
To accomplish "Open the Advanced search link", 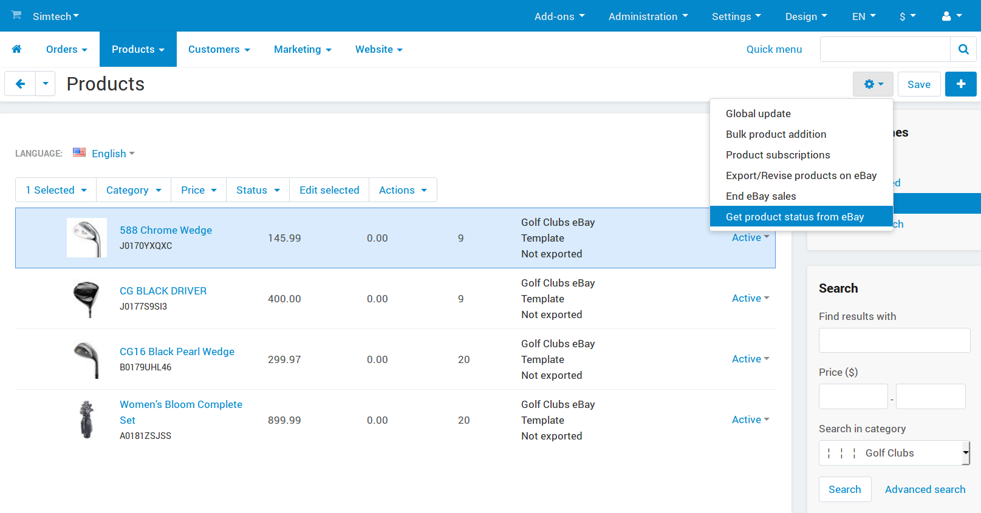I will (x=925, y=489).
